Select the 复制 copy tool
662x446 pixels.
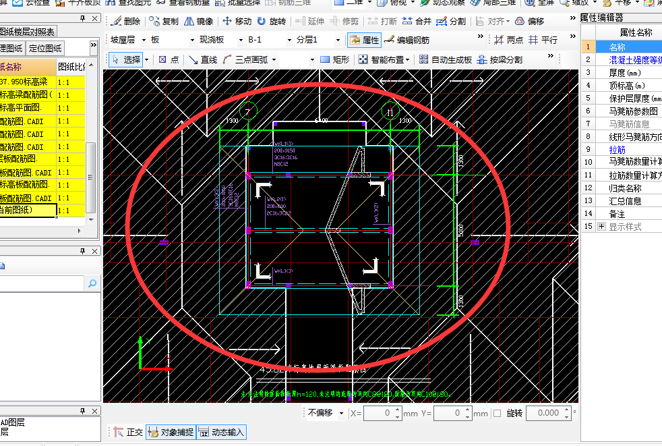click(164, 21)
